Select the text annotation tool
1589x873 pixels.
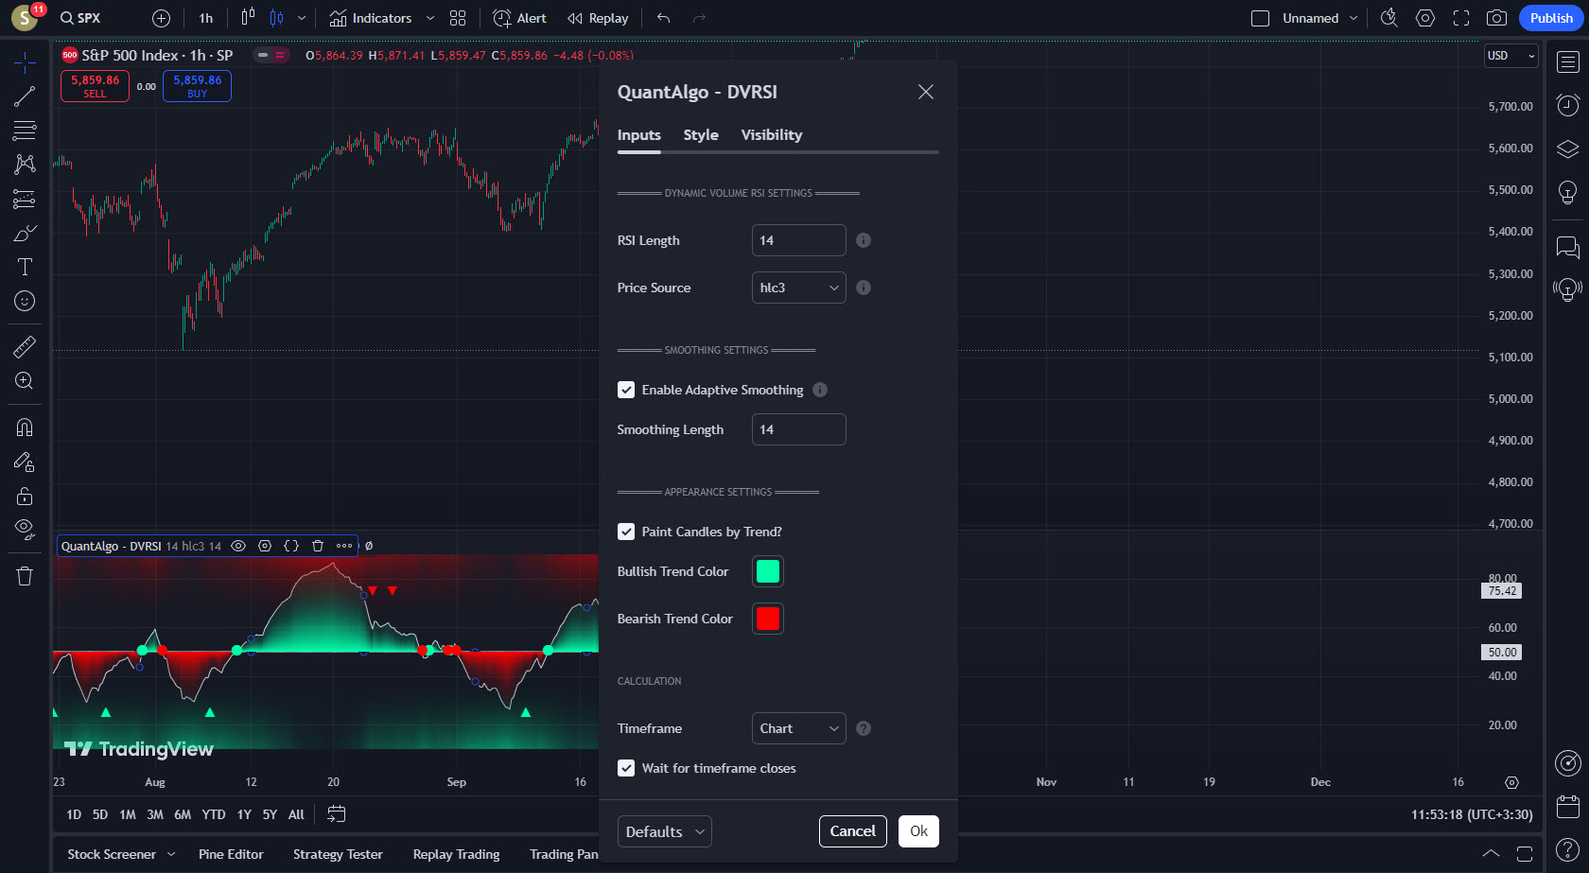pyautogui.click(x=25, y=267)
